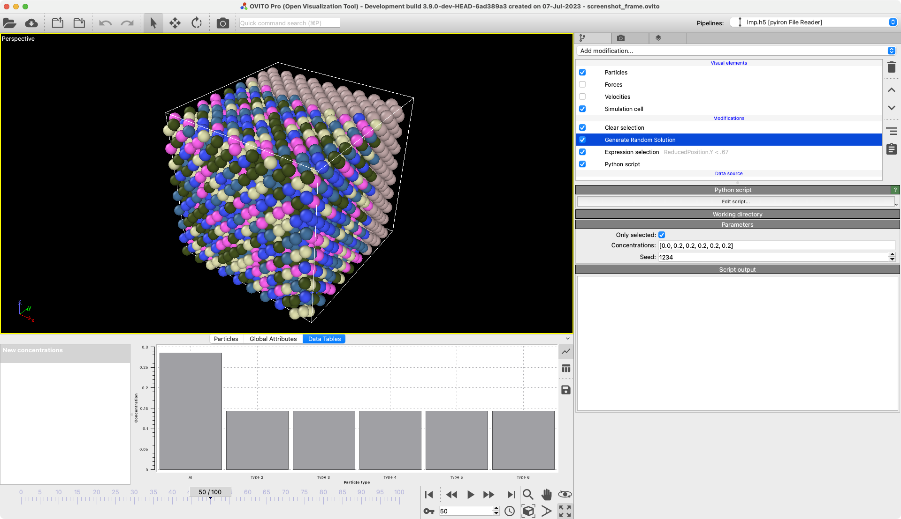This screenshot has width=901, height=519.
Task: Open the Add modification dropdown
Action: click(x=735, y=51)
